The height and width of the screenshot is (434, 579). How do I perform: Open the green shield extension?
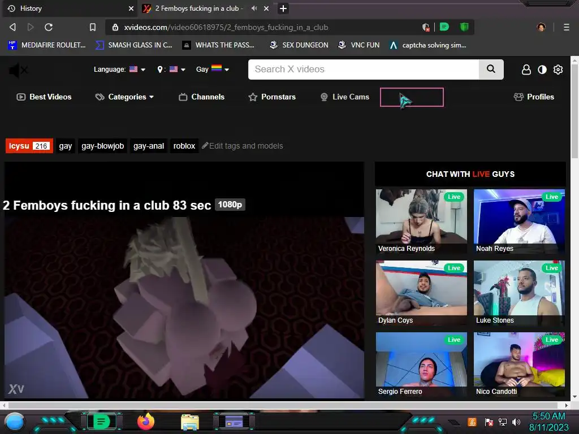464,27
